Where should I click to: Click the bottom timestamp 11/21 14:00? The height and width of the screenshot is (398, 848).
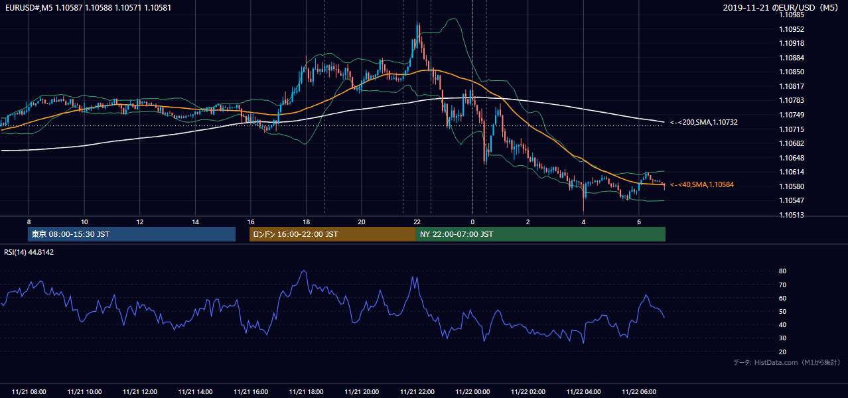pos(195,392)
